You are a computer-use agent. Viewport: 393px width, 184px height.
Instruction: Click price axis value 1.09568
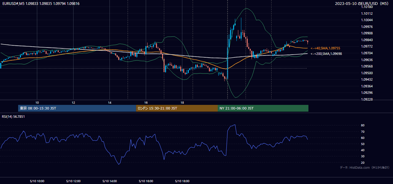(367, 67)
